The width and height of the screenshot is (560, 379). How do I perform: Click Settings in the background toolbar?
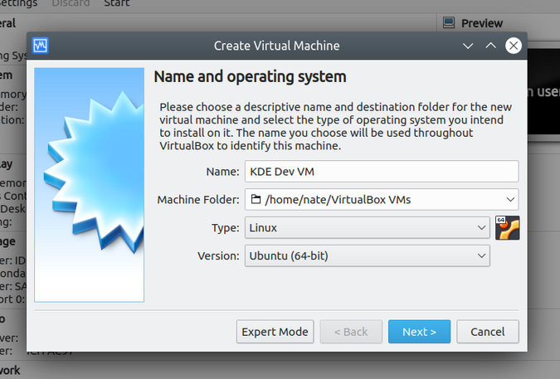(17, 3)
